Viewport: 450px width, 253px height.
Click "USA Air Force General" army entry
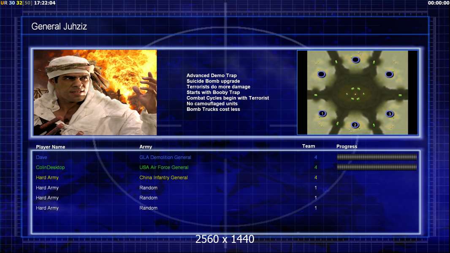[164, 167]
